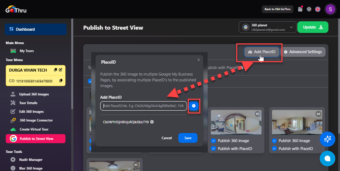The image size is (340, 171).
Task: Click the blue add PlaceID plus button
Action: (194, 106)
